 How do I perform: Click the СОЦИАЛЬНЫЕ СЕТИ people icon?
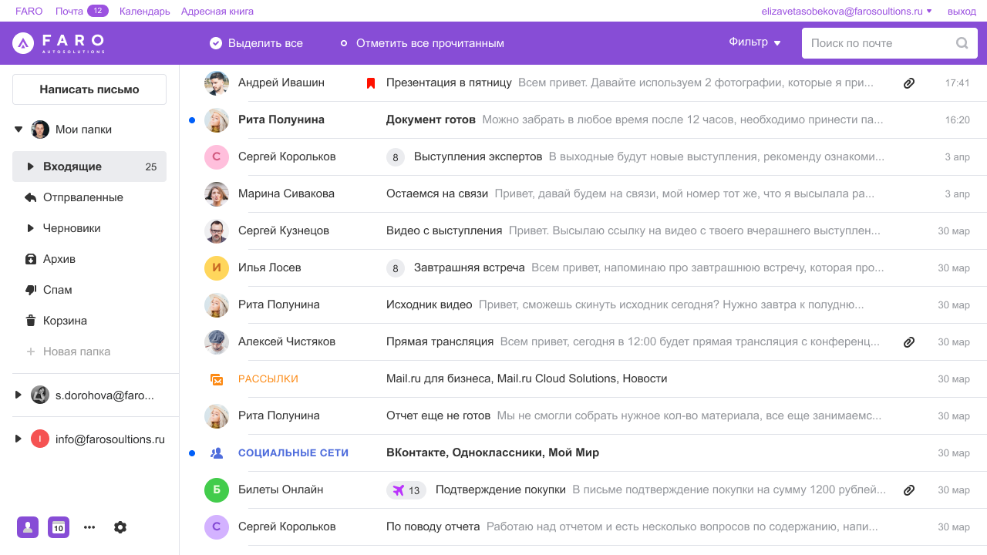pyautogui.click(x=217, y=452)
